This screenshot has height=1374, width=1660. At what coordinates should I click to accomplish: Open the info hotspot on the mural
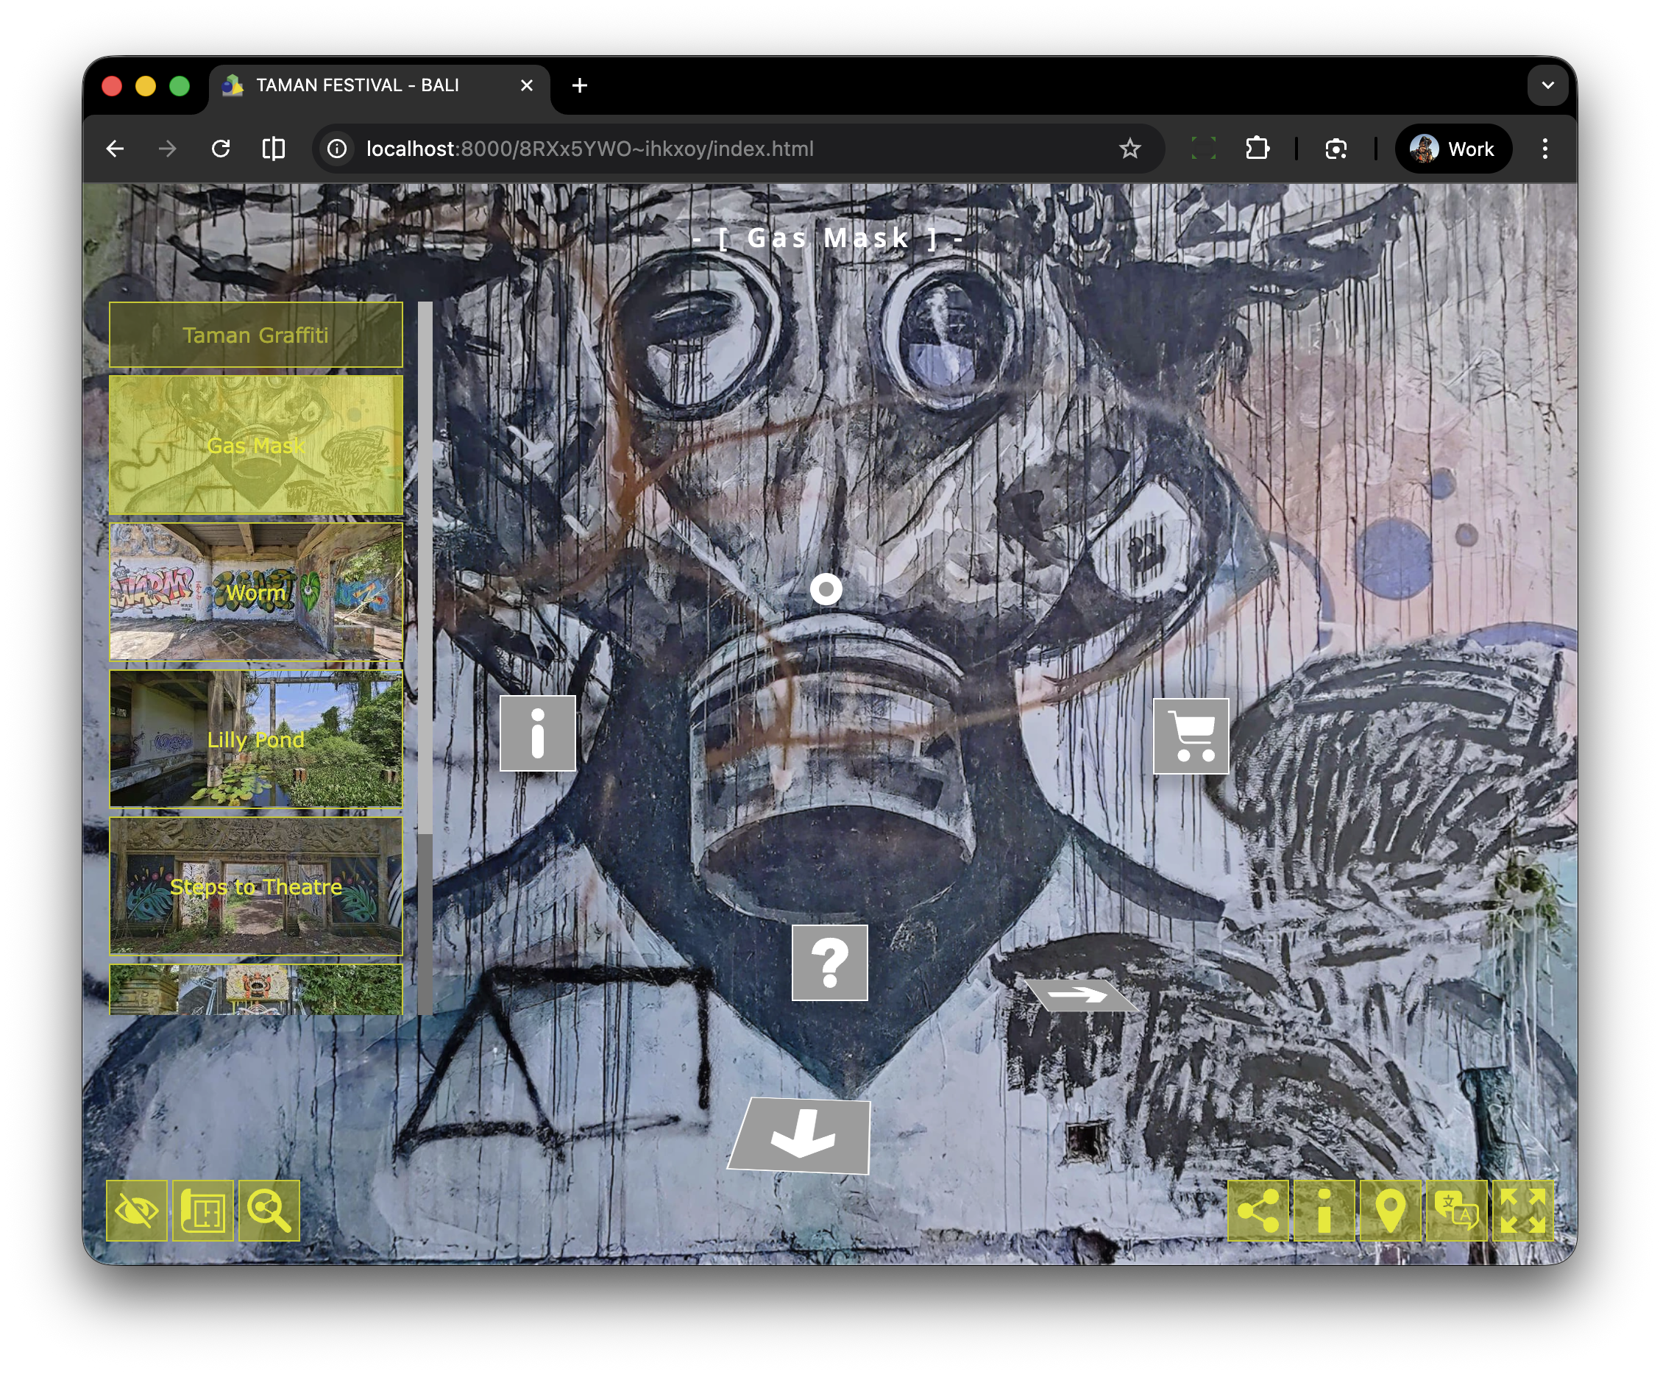pos(538,733)
